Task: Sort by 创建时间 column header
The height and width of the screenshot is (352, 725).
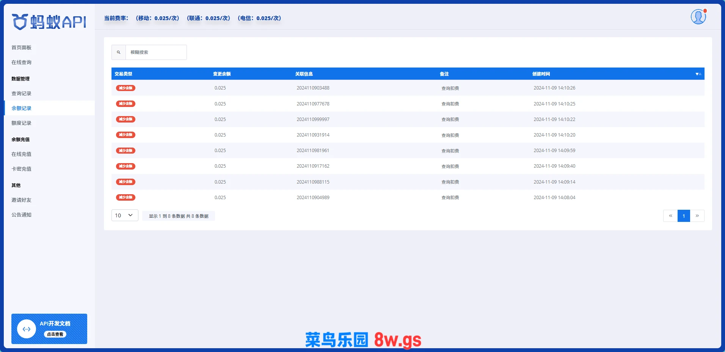Action: point(541,74)
